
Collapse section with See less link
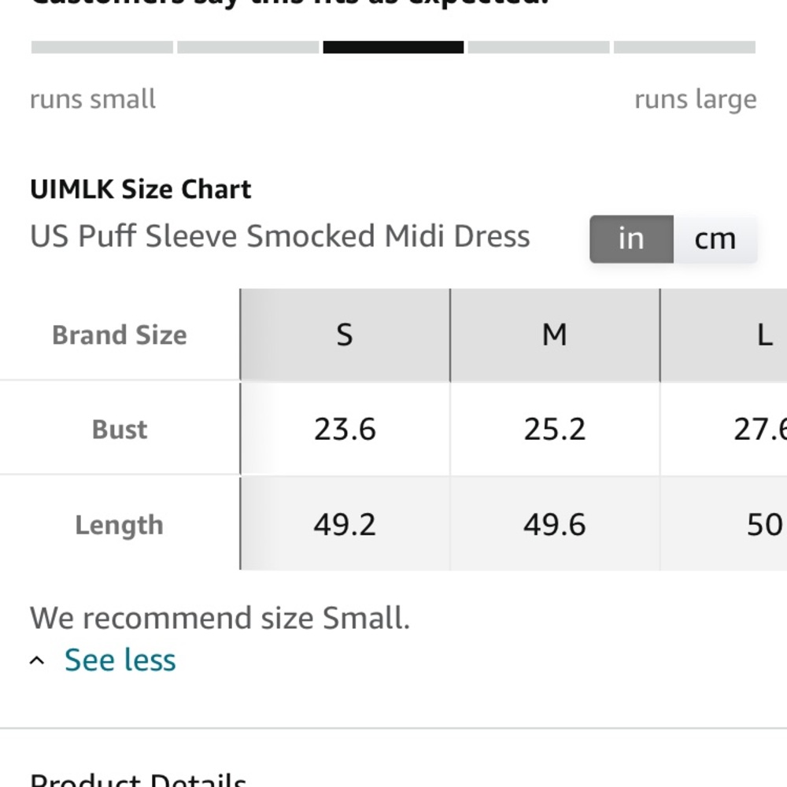[120, 660]
